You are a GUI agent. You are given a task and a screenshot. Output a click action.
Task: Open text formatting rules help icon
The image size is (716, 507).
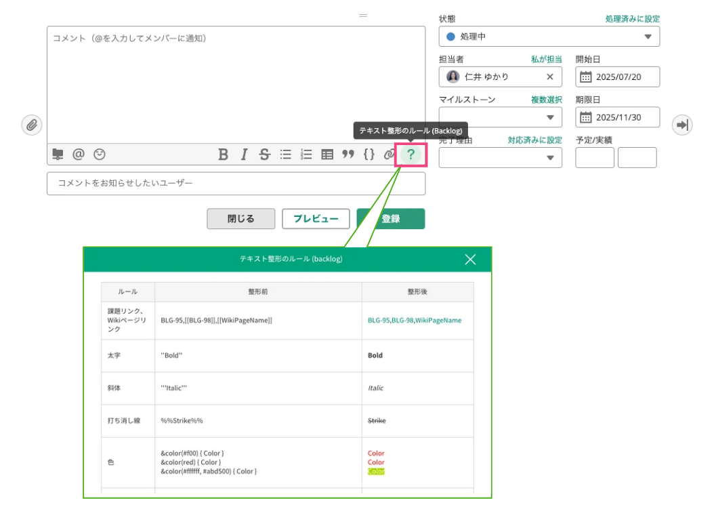click(x=410, y=155)
